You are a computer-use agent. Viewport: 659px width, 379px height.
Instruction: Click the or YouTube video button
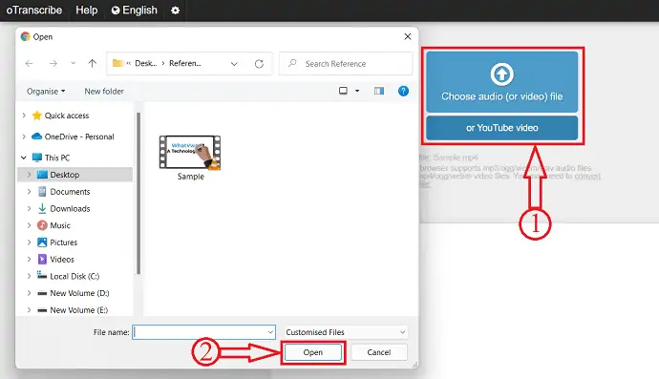[x=501, y=128]
